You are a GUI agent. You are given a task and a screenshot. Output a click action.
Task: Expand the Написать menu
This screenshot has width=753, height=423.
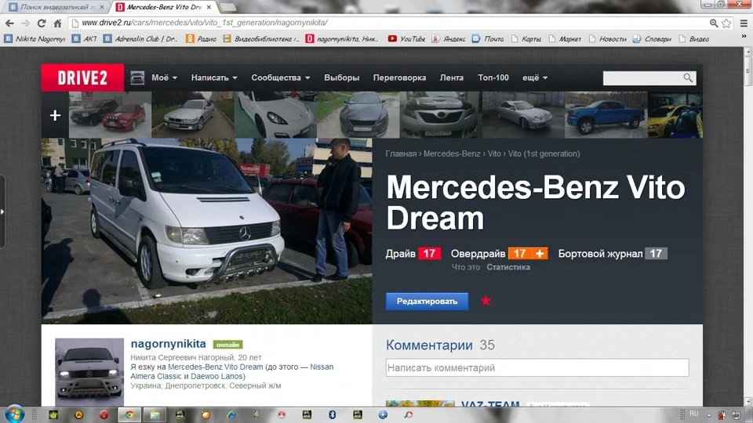click(214, 78)
